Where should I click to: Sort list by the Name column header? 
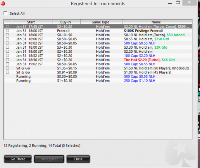(157, 22)
